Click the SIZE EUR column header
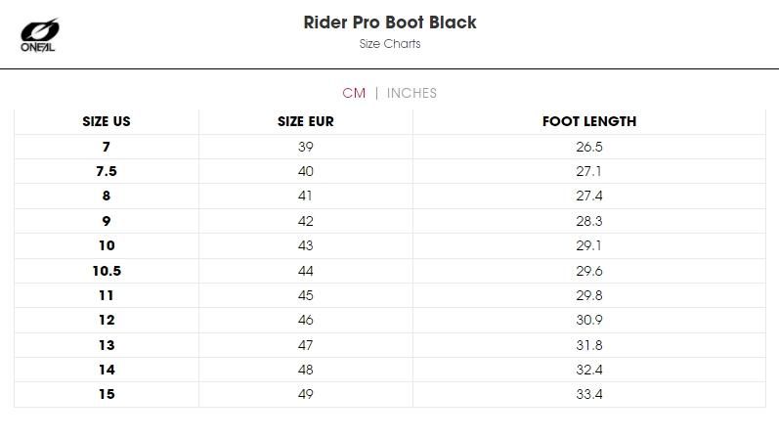 (306, 121)
